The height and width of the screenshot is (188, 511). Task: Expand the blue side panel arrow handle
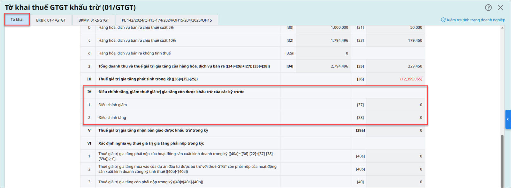508,119
